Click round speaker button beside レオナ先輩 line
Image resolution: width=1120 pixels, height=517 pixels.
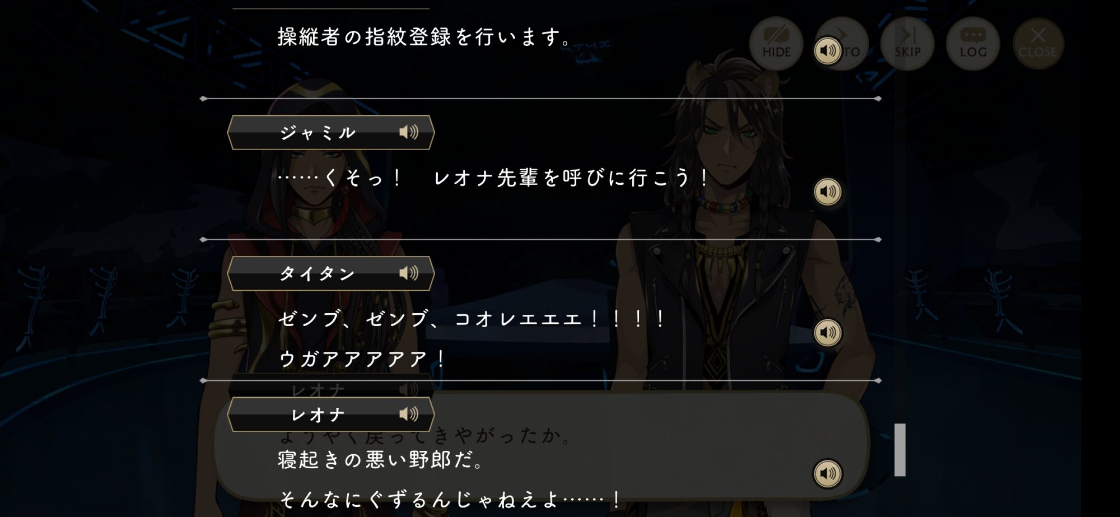(x=828, y=192)
